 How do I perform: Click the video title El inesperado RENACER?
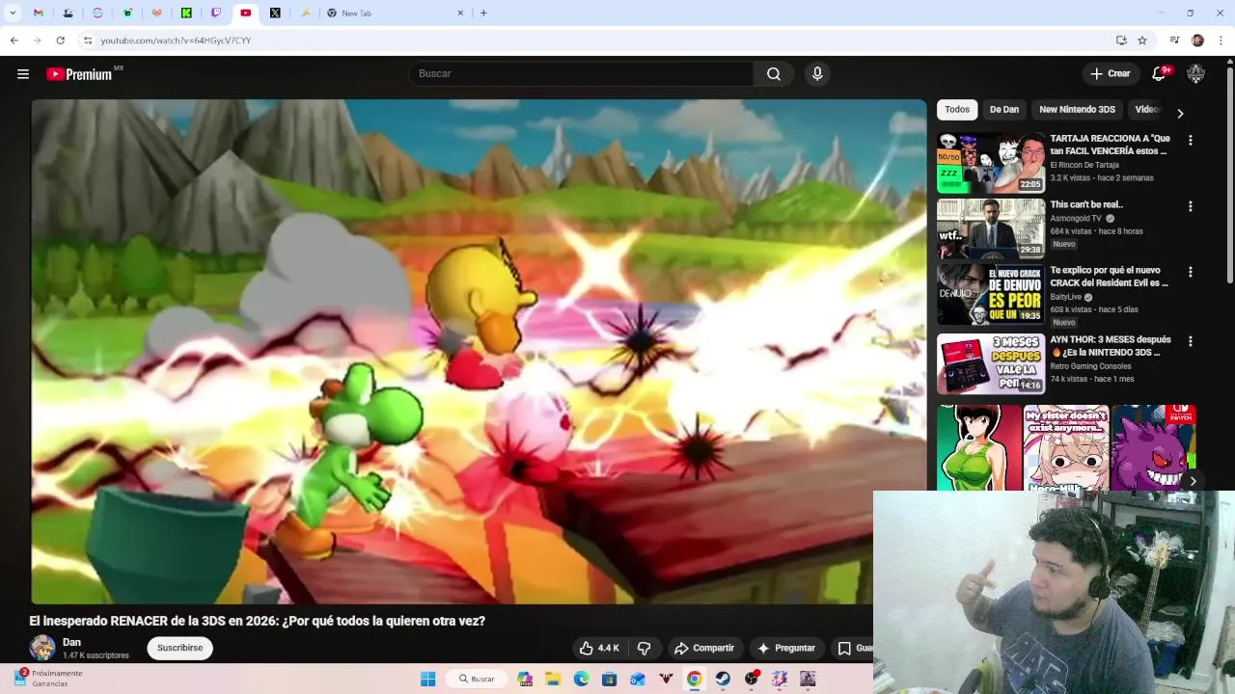[x=258, y=622]
